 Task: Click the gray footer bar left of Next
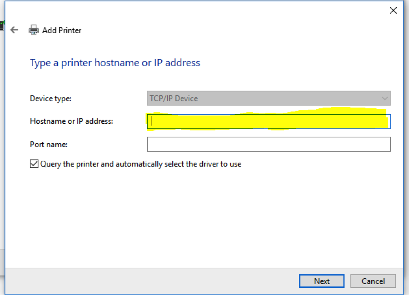[x=150, y=281]
